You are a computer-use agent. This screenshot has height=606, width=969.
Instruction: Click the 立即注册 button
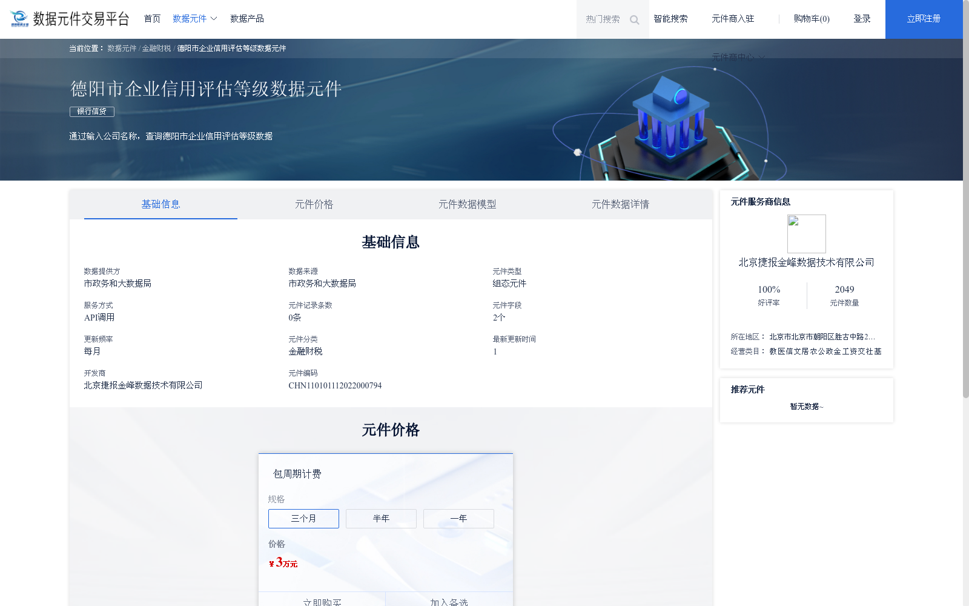923,19
